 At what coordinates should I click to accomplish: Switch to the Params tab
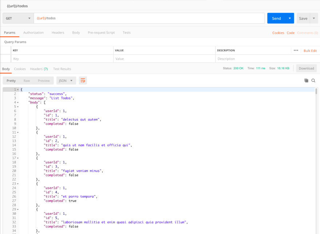click(x=9, y=32)
